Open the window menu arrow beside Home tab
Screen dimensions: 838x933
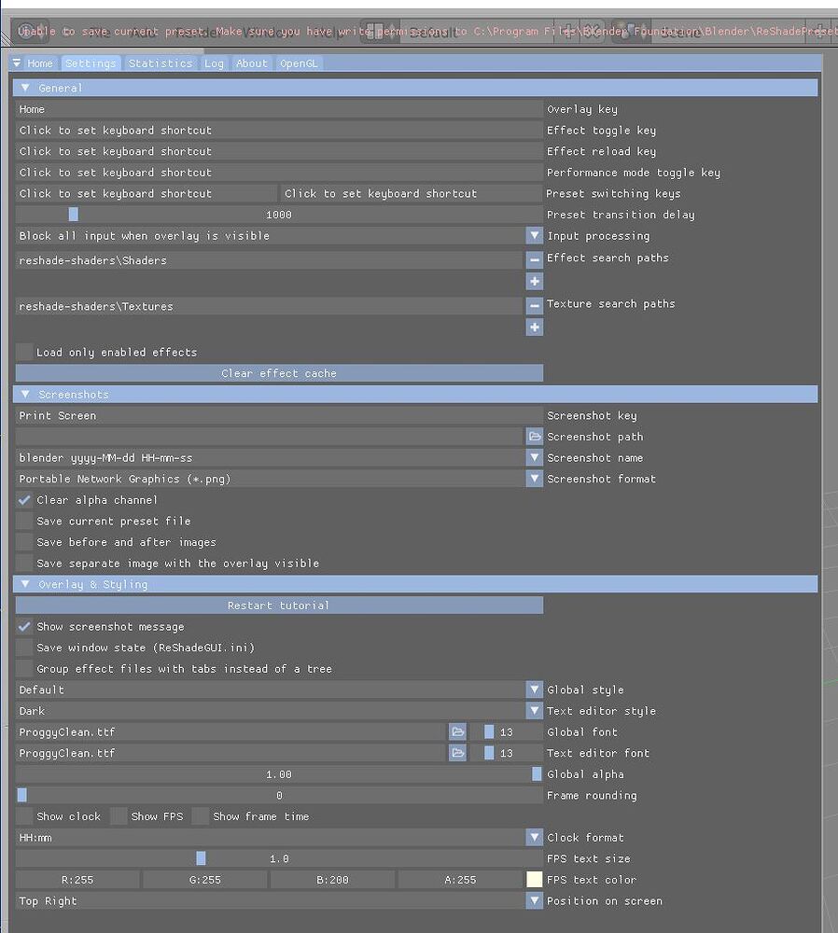point(17,63)
